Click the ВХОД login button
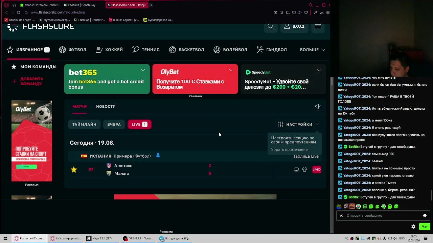Screen dimensions: 433x243 coord(294,26)
